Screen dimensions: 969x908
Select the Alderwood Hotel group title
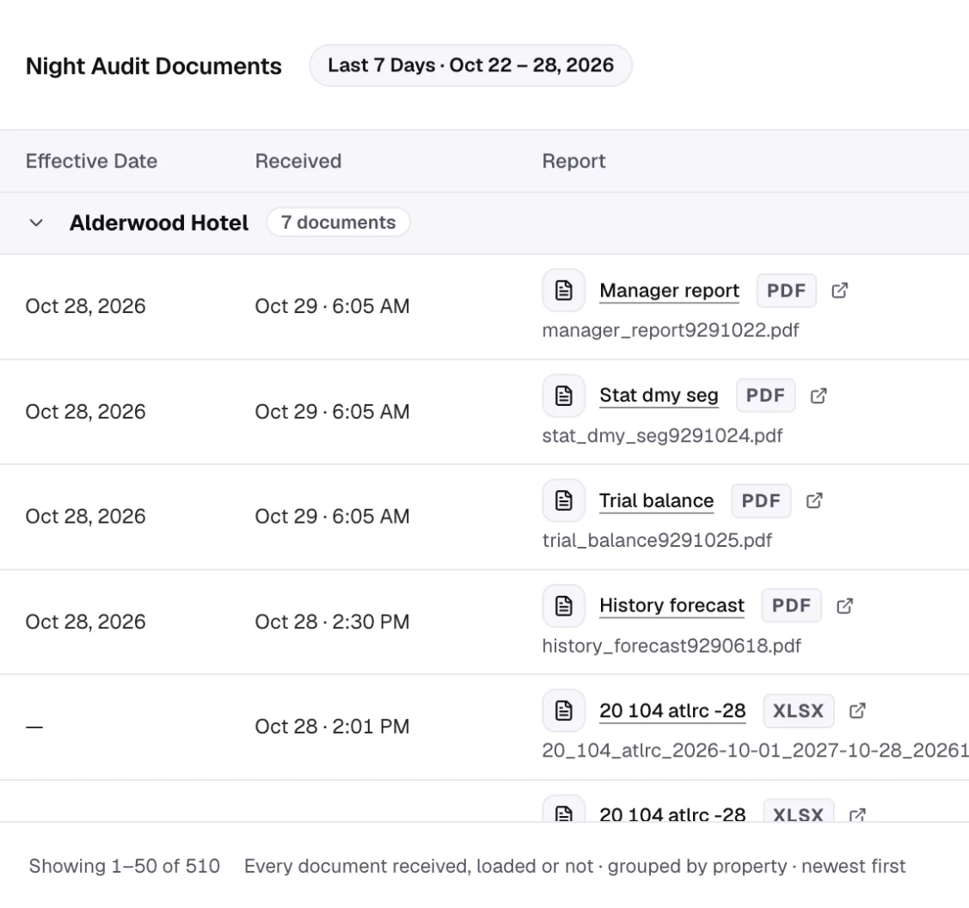[x=159, y=223]
